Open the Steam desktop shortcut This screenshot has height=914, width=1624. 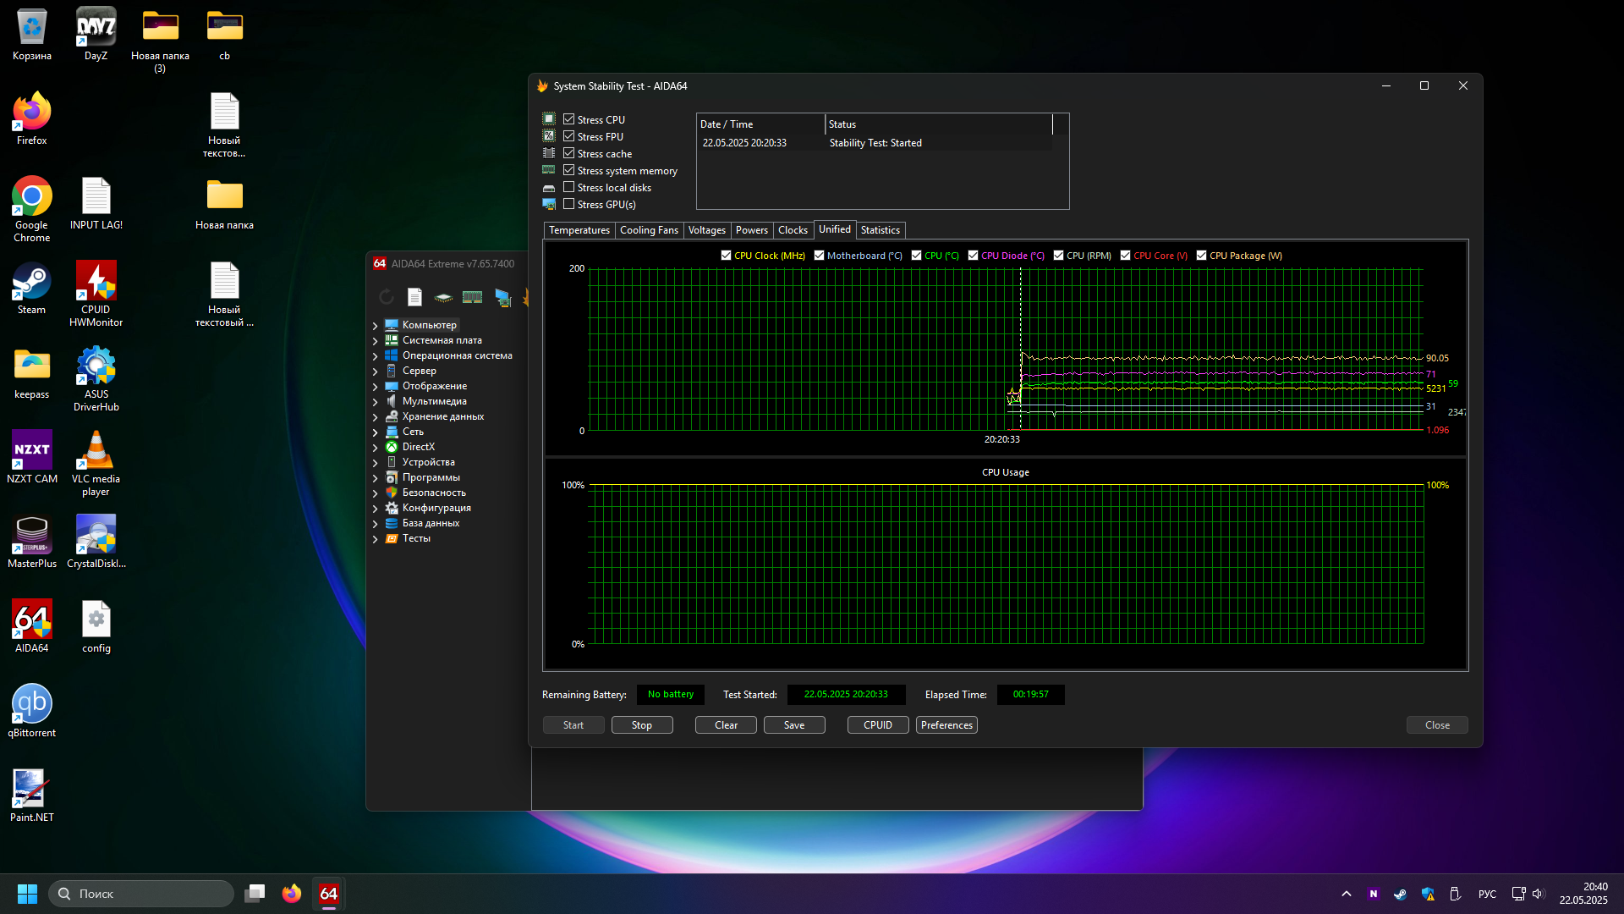pyautogui.click(x=31, y=288)
